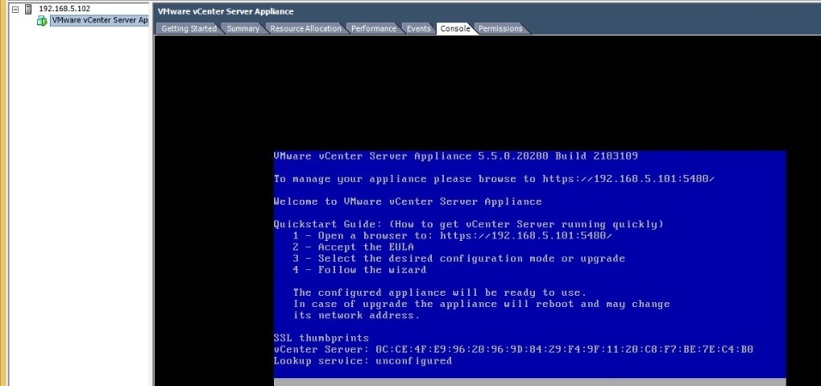This screenshot has height=386, width=821.
Task: Go to the Performance tab
Action: pos(374,29)
